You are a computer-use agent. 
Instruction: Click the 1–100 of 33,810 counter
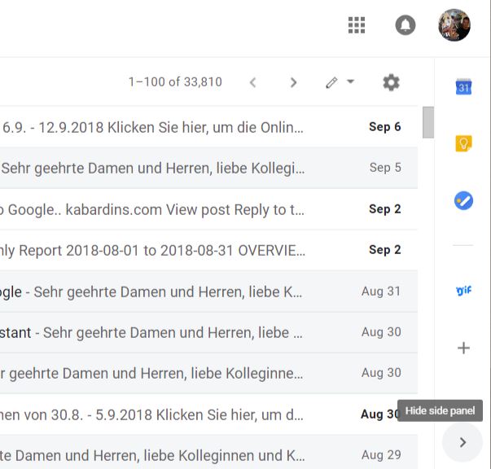[175, 82]
